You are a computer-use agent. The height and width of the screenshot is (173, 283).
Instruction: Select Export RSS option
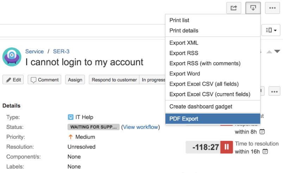pos(213,53)
